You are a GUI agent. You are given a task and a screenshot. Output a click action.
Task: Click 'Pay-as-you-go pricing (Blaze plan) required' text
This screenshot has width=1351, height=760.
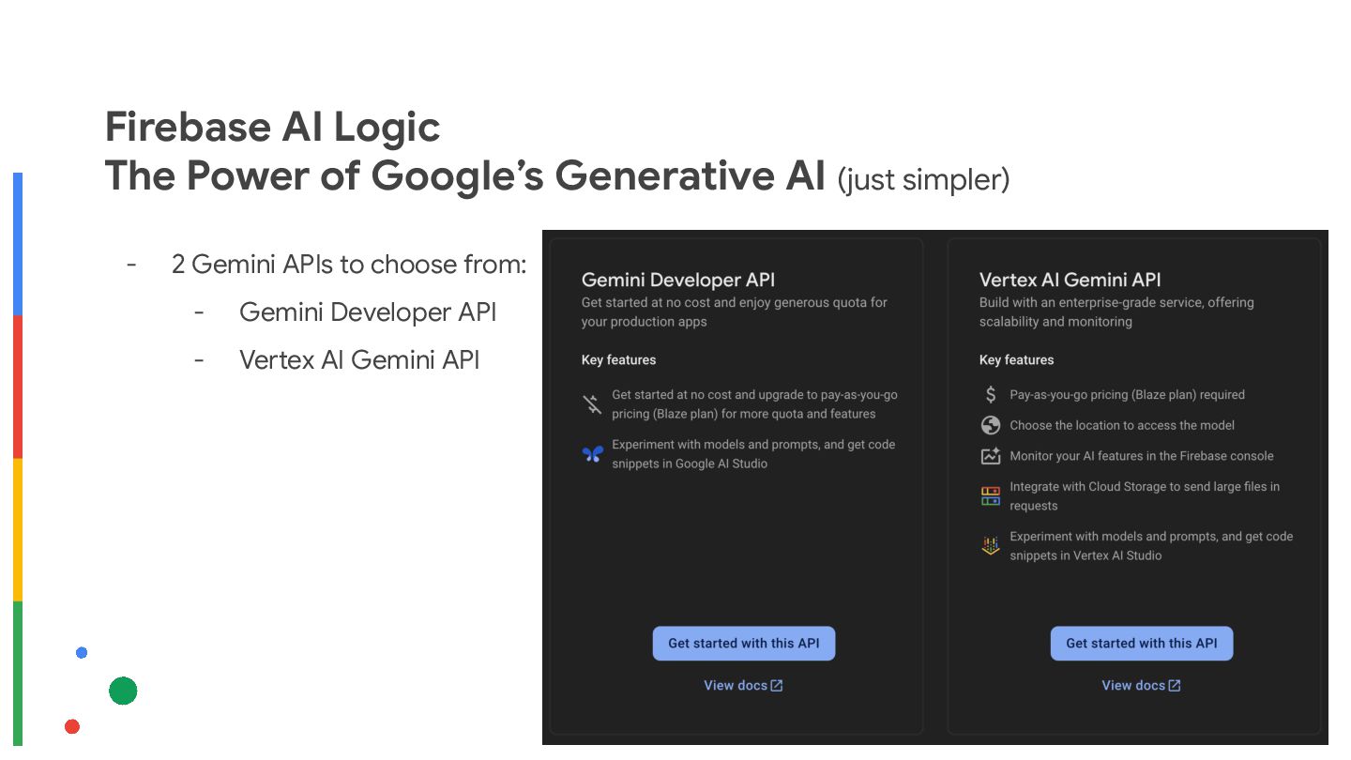tap(1128, 395)
